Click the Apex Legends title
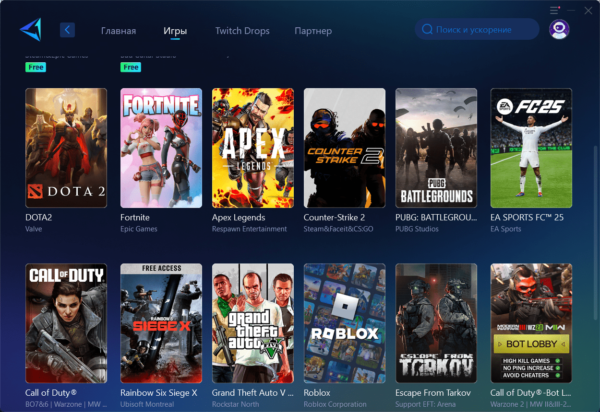 (239, 218)
